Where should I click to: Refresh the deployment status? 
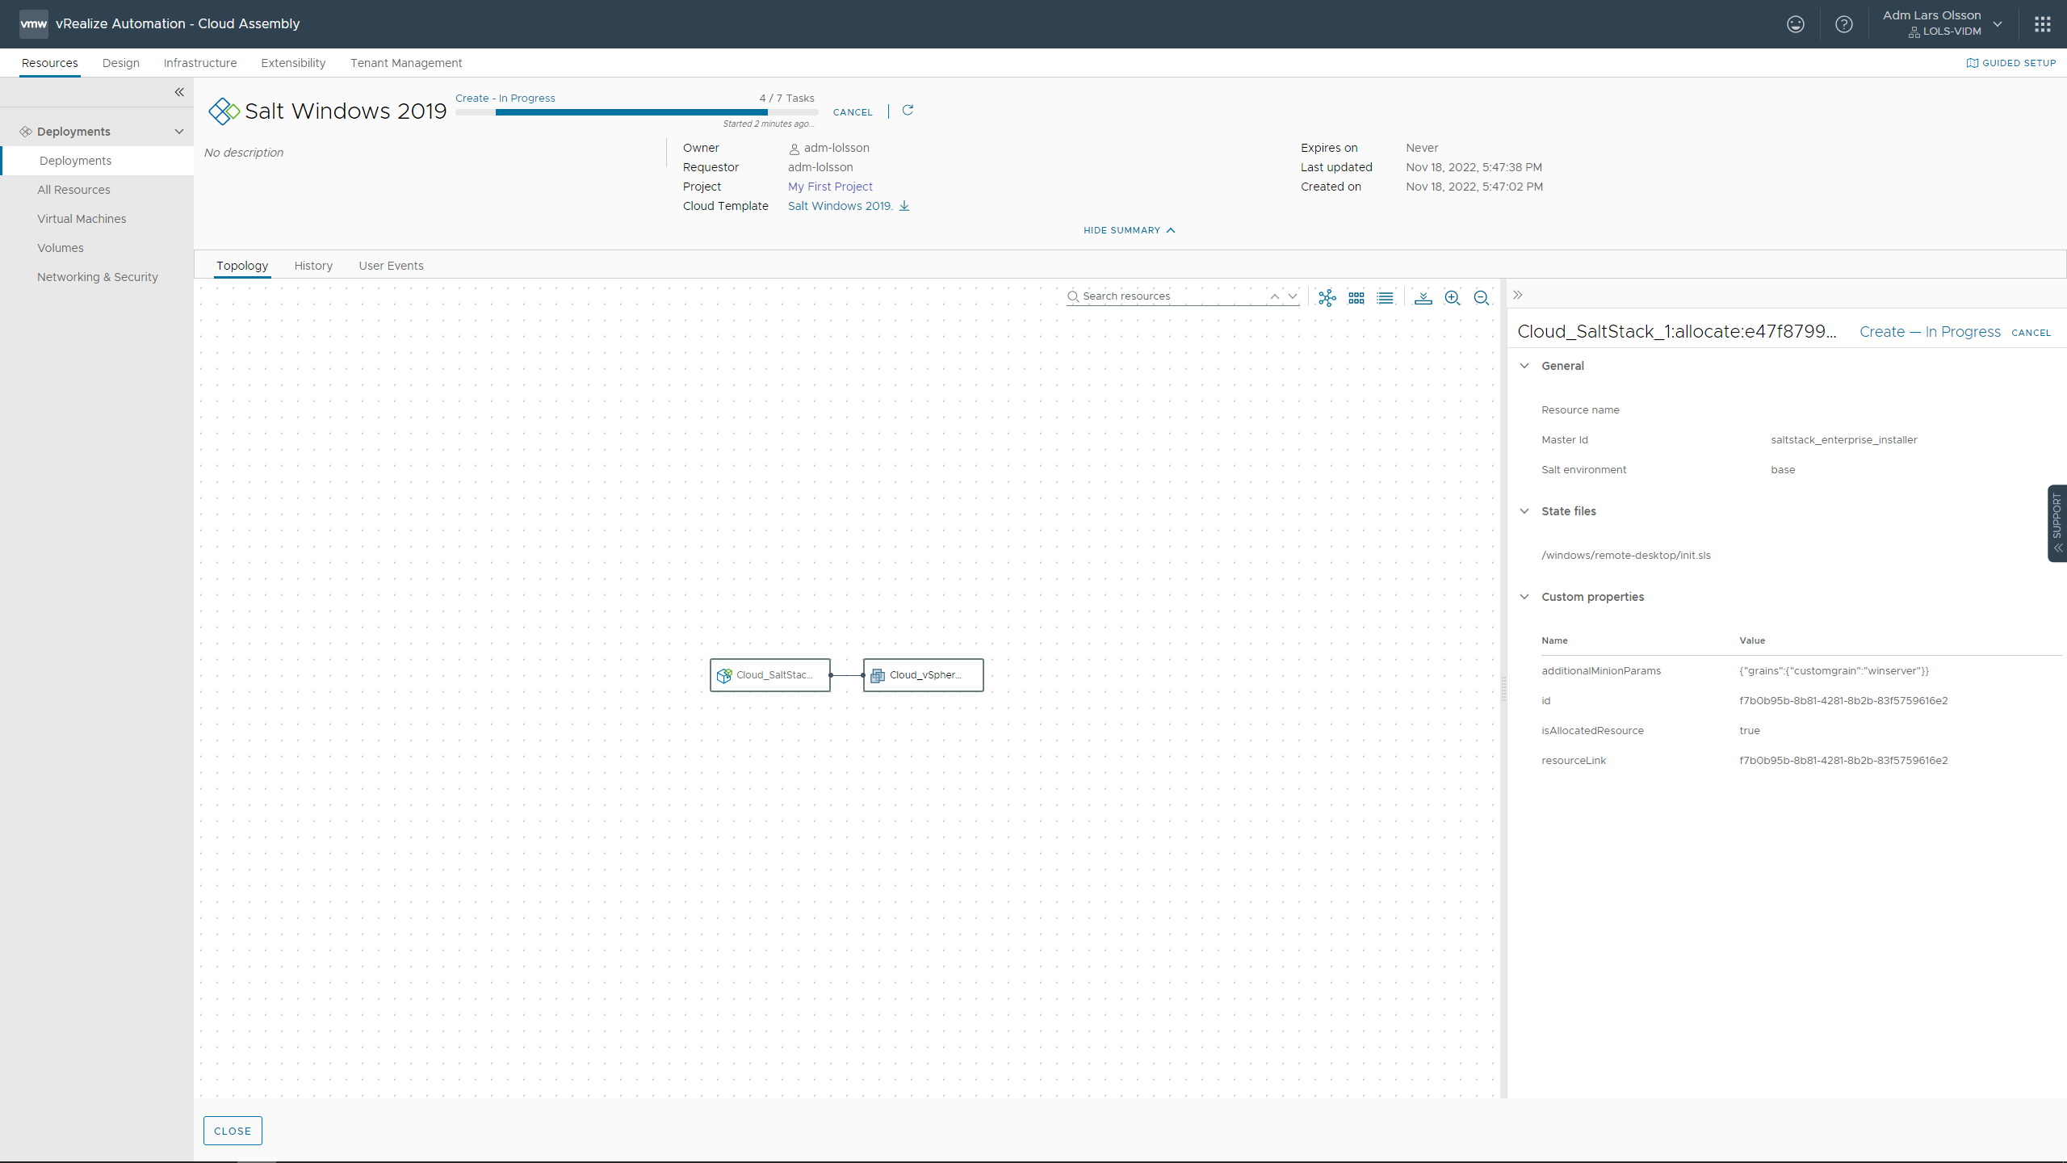(x=908, y=111)
